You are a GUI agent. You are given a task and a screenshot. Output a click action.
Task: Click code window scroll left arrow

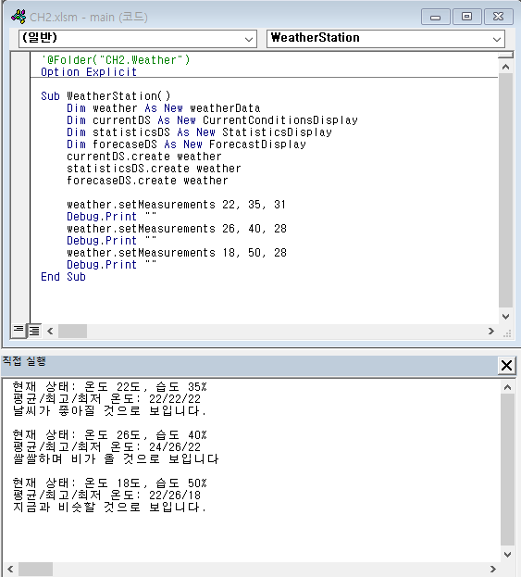click(50, 332)
